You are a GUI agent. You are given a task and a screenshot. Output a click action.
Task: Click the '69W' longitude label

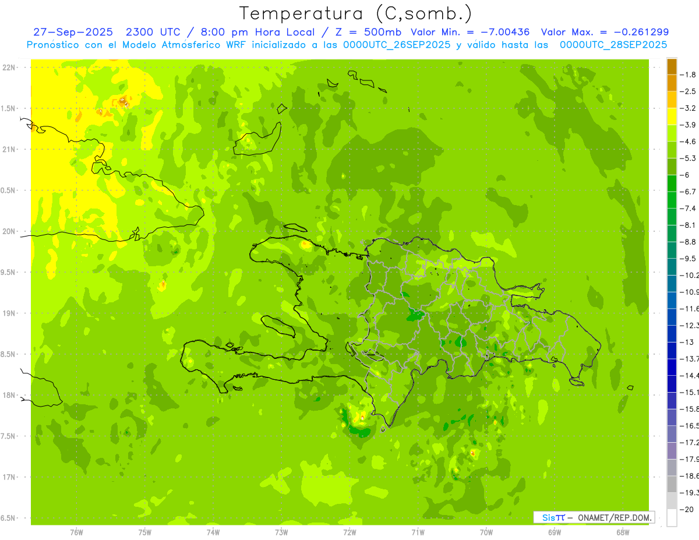coord(555,532)
